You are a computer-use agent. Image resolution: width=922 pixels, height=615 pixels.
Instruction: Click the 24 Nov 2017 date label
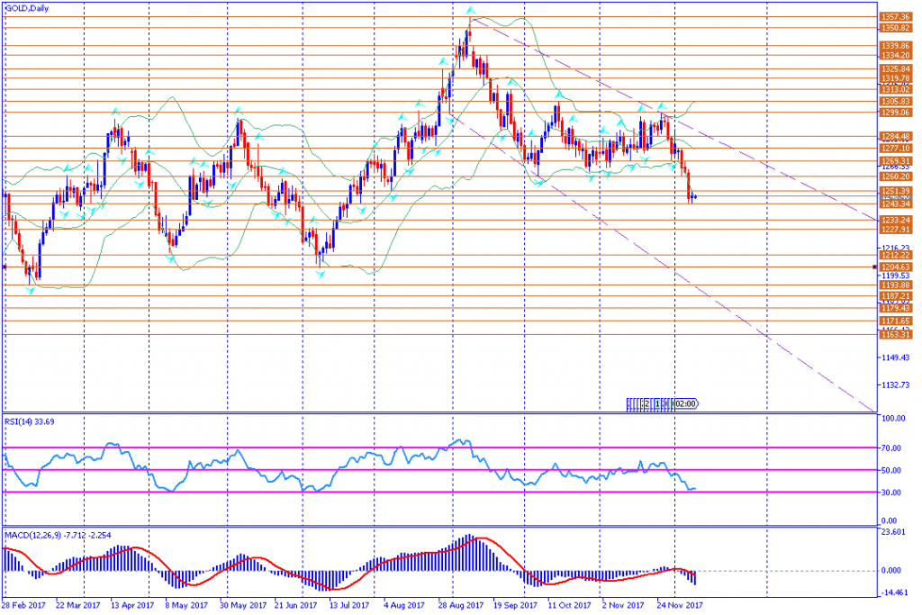coord(680,605)
